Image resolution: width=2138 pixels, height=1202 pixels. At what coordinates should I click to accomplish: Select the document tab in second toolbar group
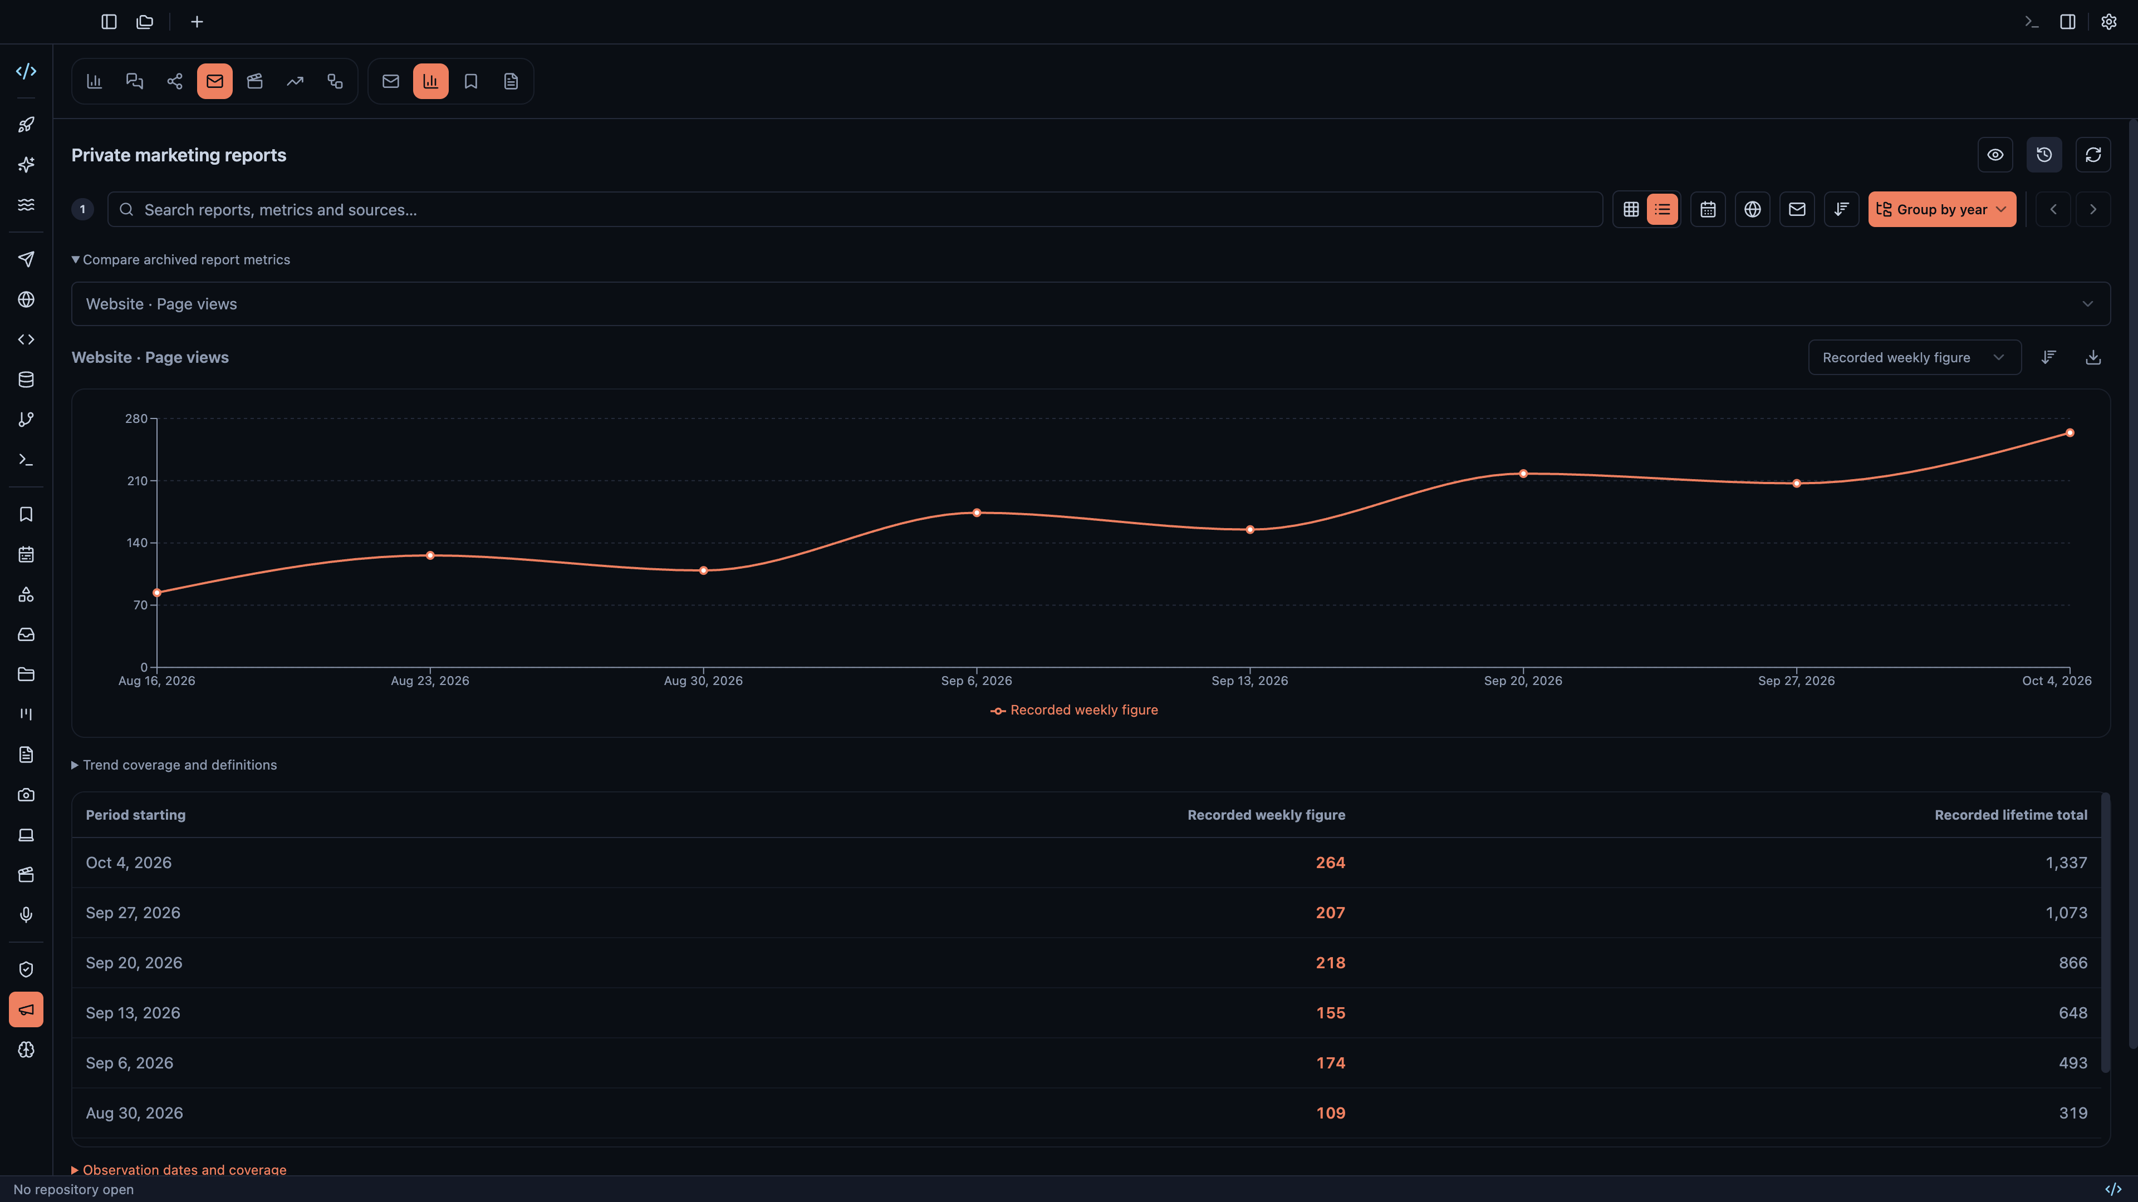[x=511, y=81]
